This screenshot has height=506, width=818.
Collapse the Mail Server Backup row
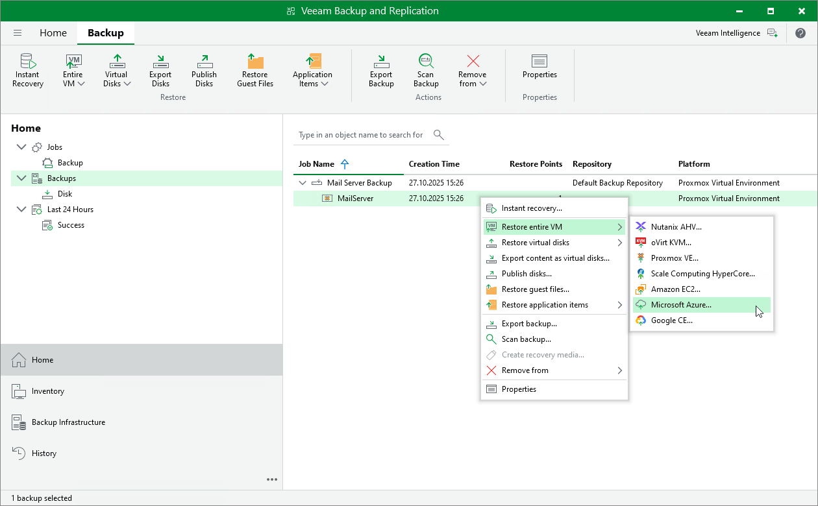(302, 182)
